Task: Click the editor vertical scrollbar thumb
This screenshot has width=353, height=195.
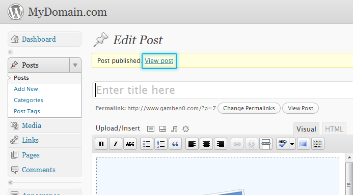Action: (x=349, y=179)
